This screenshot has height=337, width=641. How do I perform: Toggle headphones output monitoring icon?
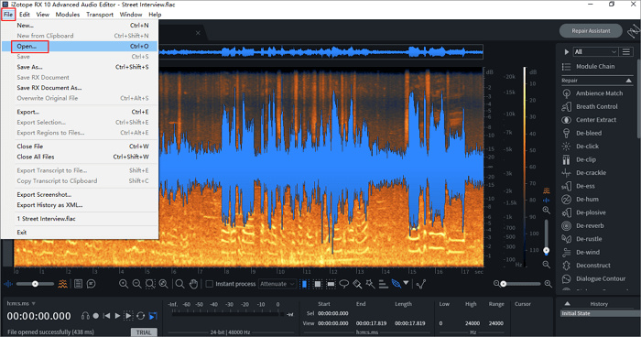point(85,316)
